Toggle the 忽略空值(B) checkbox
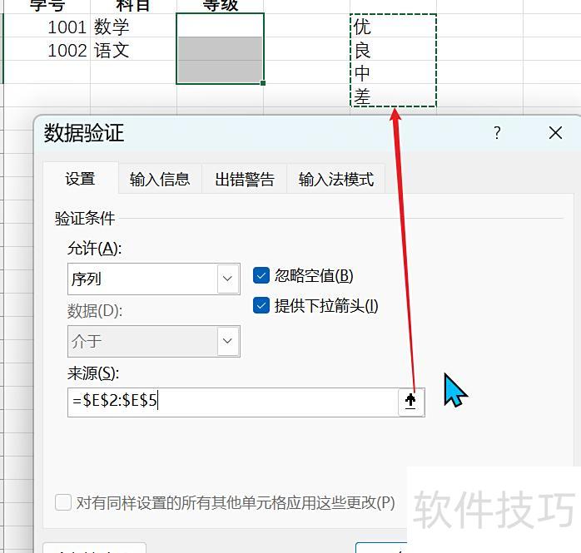The image size is (581, 553). [261, 276]
